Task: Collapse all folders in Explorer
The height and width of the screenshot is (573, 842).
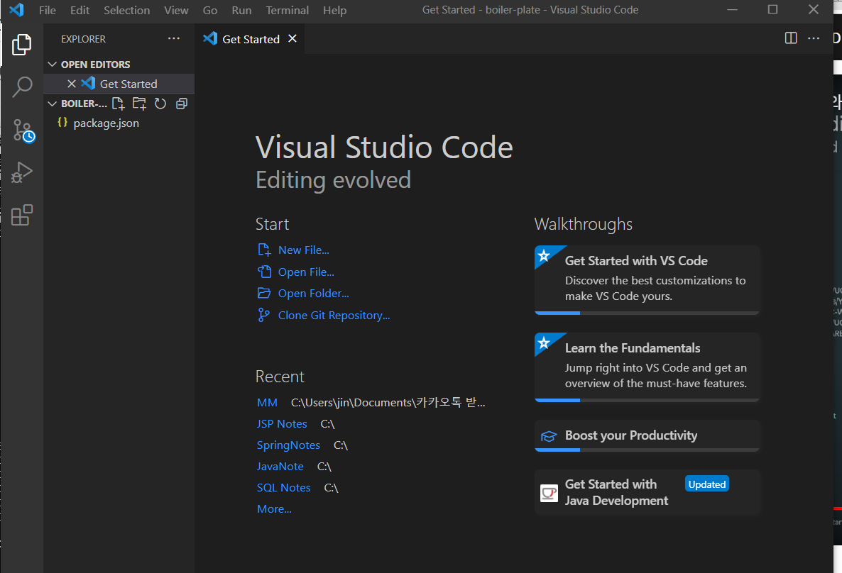Action: pos(182,104)
